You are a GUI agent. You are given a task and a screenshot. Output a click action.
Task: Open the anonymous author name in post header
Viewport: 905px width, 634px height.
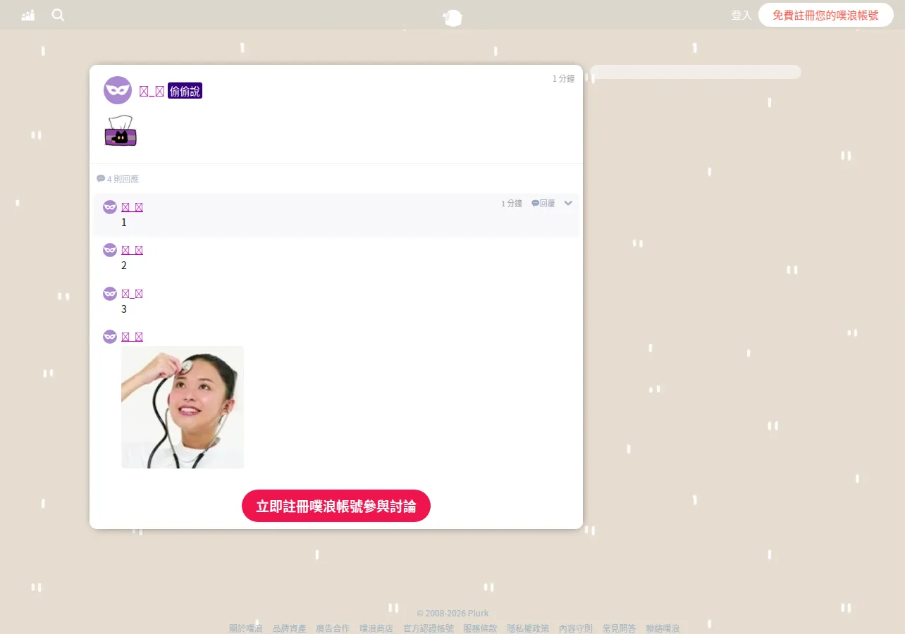[x=152, y=91]
